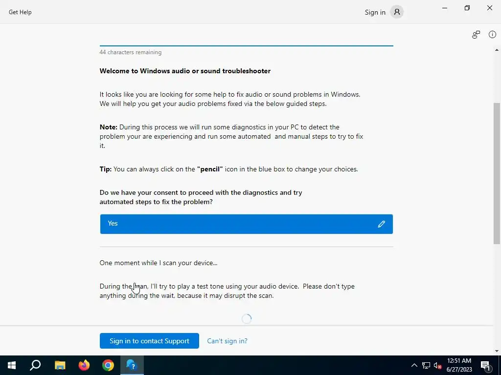Close the Get Help window
This screenshot has width=501, height=375.
pos(489,8)
